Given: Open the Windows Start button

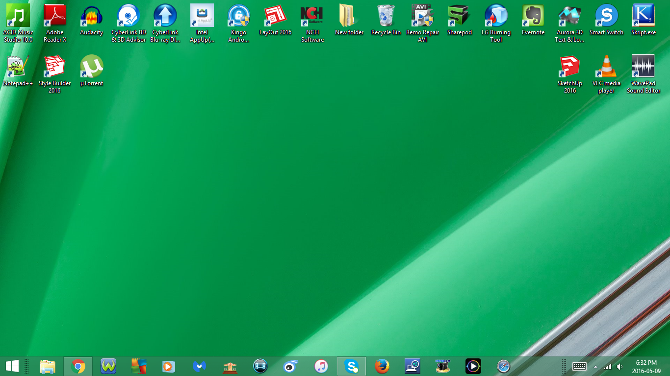Looking at the screenshot, I should click(12, 366).
